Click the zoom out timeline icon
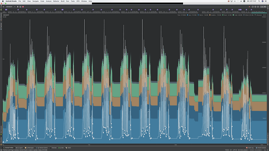269x151 pixels. point(253,7)
